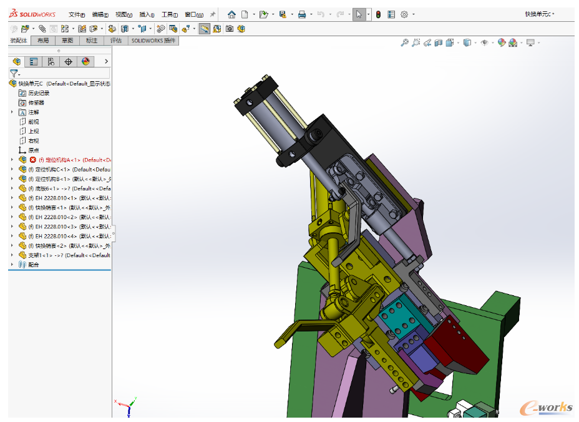Toggle the highlighted Instant3D ruler icon

pos(204,29)
